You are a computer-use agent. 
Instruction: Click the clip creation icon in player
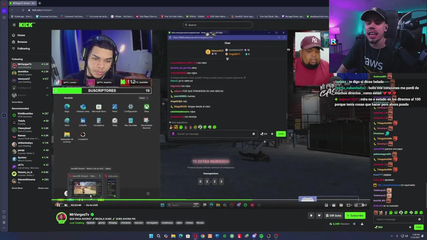tap(334, 205)
